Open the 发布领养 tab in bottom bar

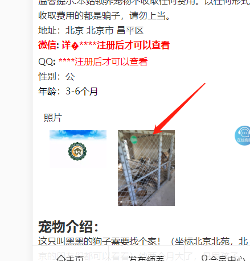point(146,259)
